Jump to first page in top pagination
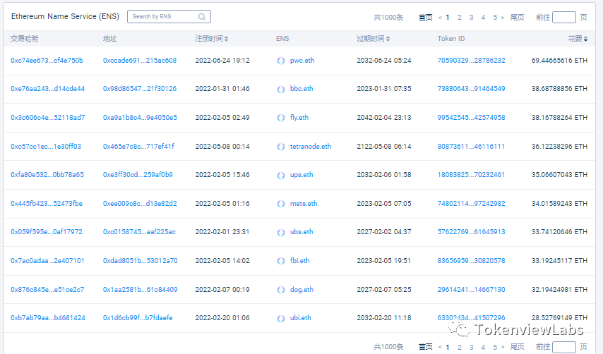 coord(425,18)
